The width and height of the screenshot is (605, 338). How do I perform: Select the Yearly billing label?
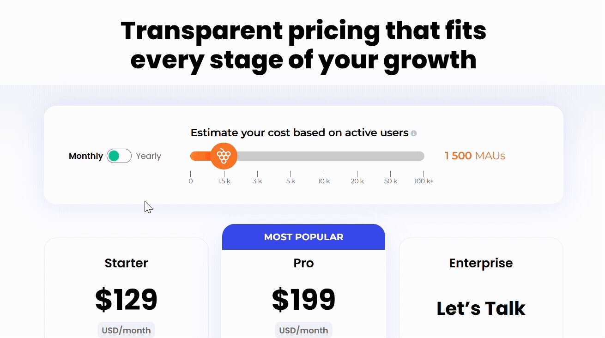(148, 156)
